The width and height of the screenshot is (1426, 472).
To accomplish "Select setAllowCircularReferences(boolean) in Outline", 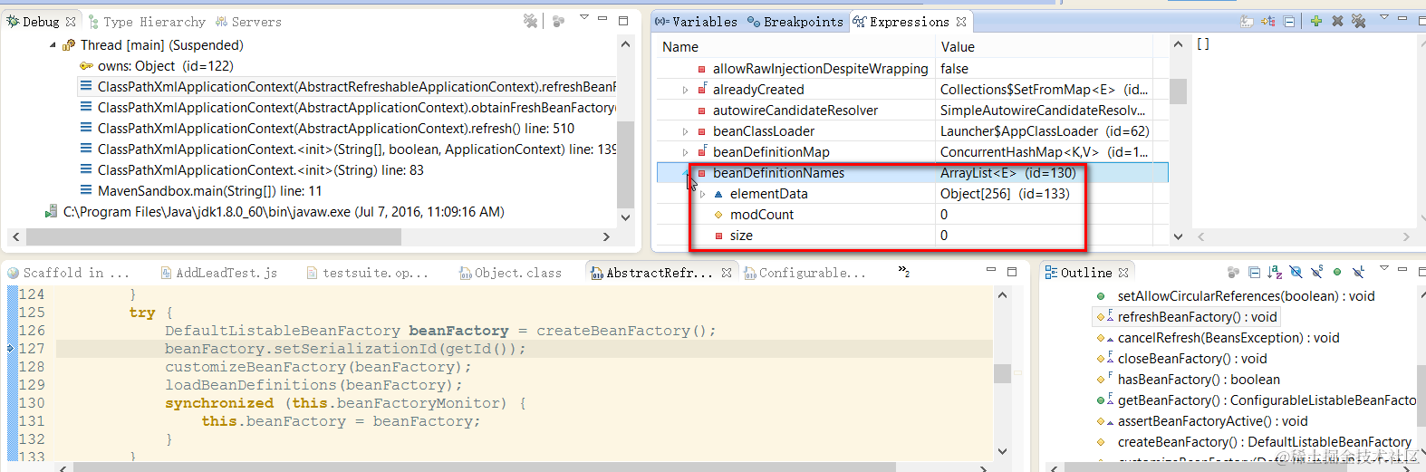I will (1235, 296).
